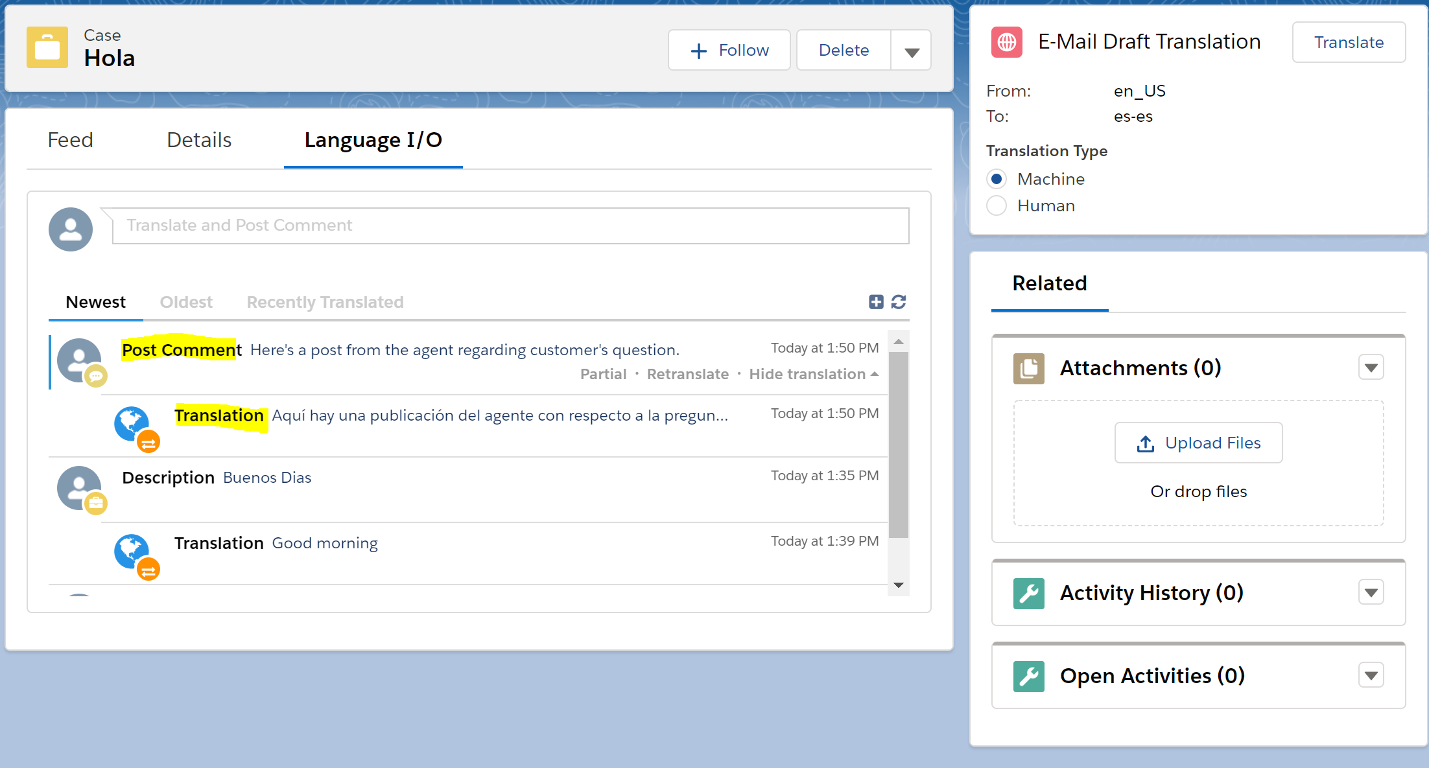Click the plus expand icon above feed

(875, 301)
